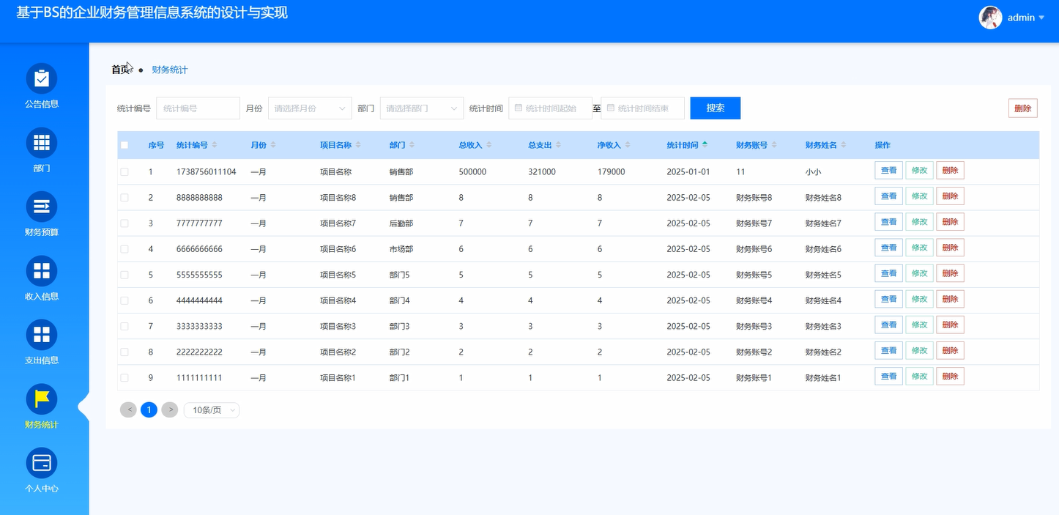This screenshot has height=515, width=1059.
Task: Check the row 3333333333 checkbox
Action: tap(125, 326)
